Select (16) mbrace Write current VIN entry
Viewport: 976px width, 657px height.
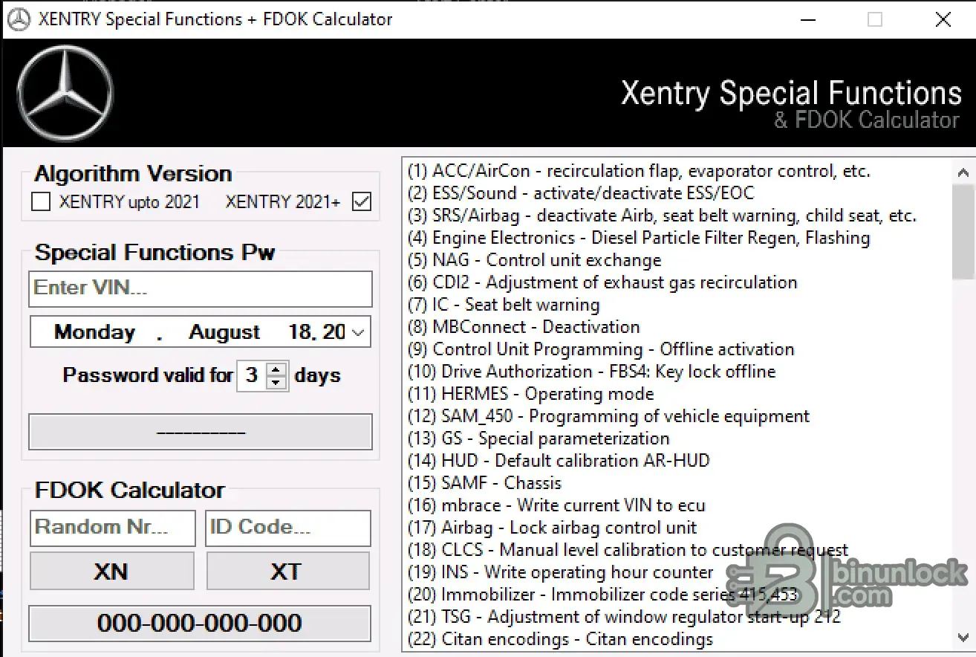coord(556,505)
